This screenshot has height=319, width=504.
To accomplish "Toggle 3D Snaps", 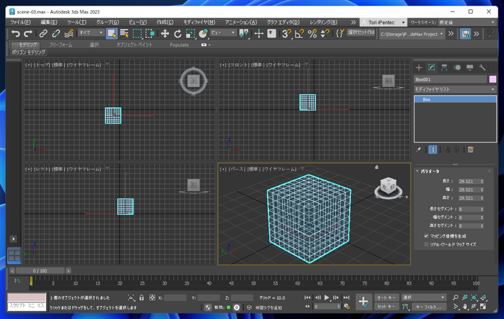I will pos(287,33).
